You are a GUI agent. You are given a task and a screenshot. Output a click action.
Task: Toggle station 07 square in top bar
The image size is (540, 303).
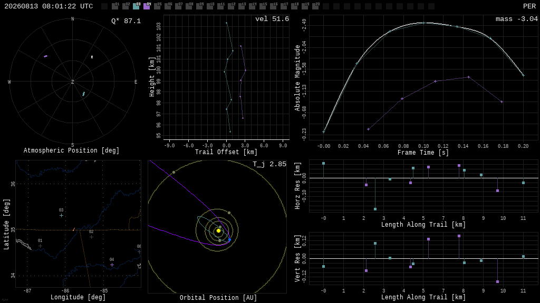coord(178,6)
